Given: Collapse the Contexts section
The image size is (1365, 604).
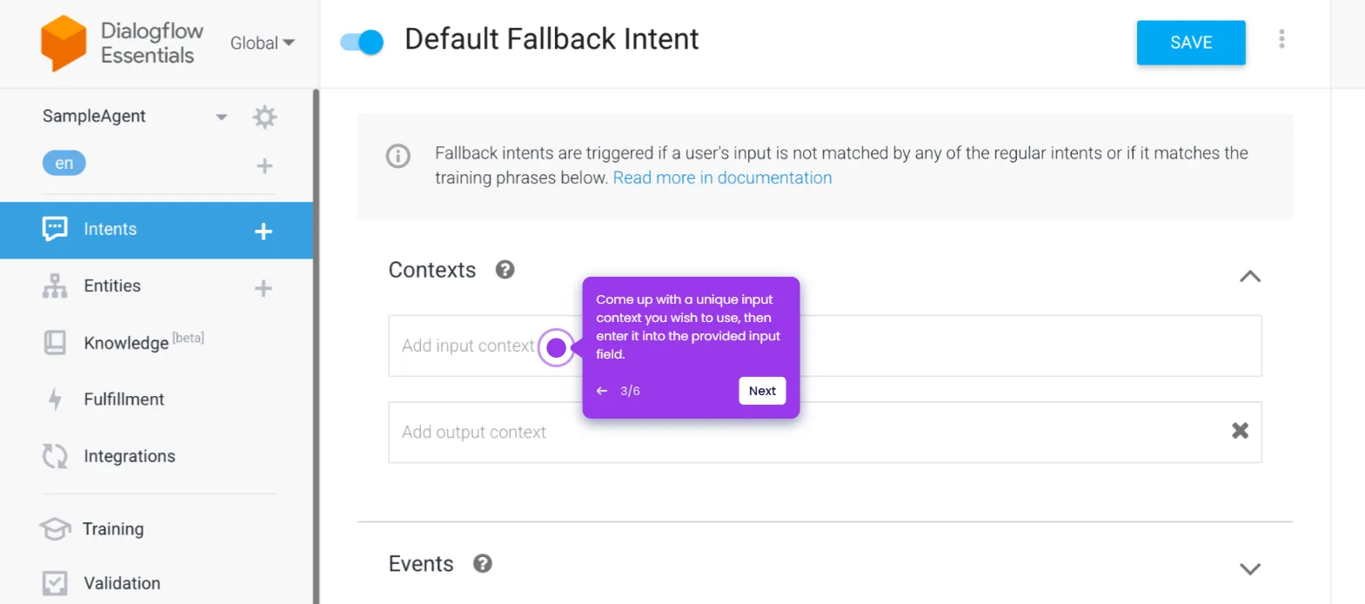Looking at the screenshot, I should pyautogui.click(x=1249, y=276).
